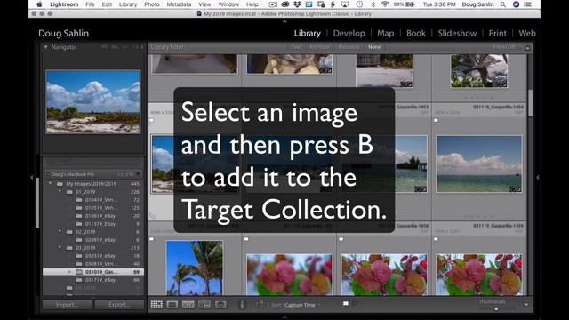Screen dimensions: 569x320
Task: Collapse the 02_2019 folder triangle
Action: click(60, 231)
